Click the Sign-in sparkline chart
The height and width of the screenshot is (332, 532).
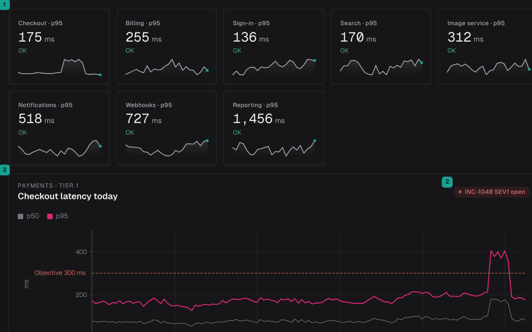click(x=274, y=67)
